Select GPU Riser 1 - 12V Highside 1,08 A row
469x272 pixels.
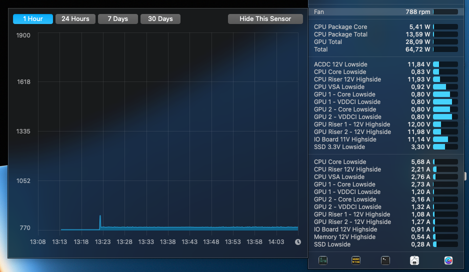386,214
